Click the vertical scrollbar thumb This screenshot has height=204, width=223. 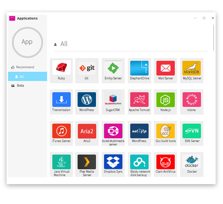214,38
